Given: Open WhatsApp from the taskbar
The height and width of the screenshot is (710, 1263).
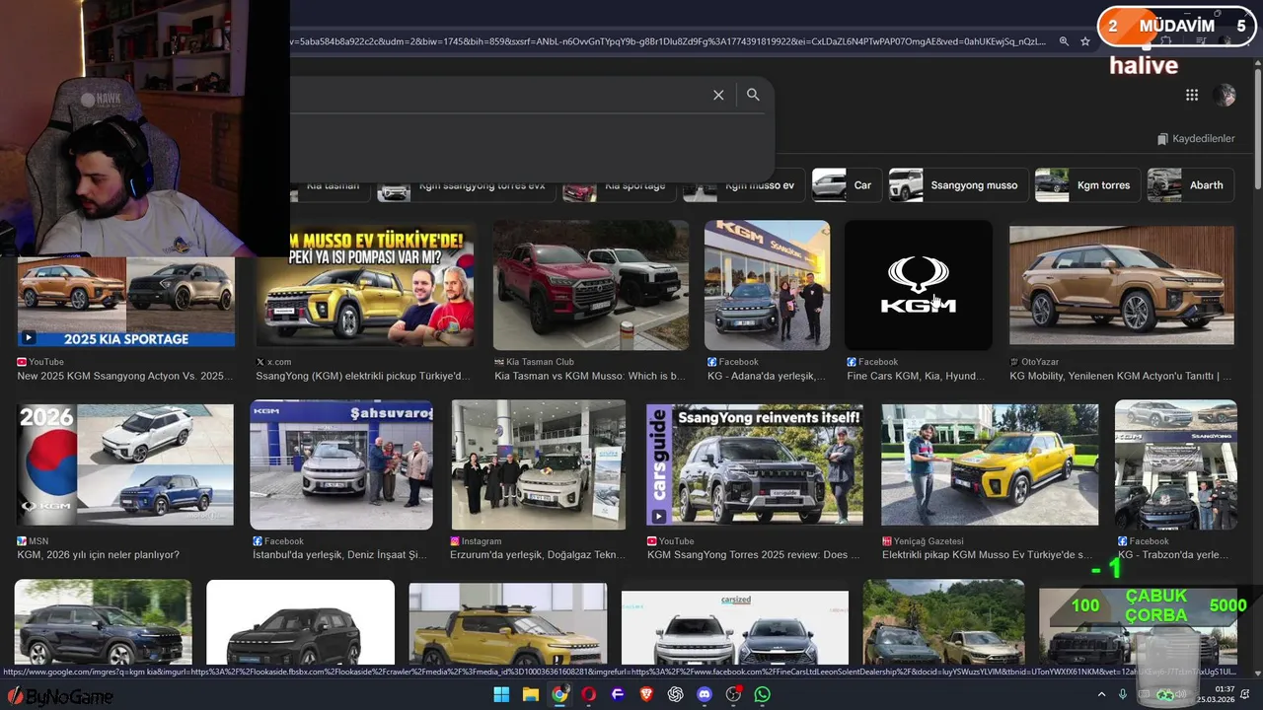Looking at the screenshot, I should (762, 694).
